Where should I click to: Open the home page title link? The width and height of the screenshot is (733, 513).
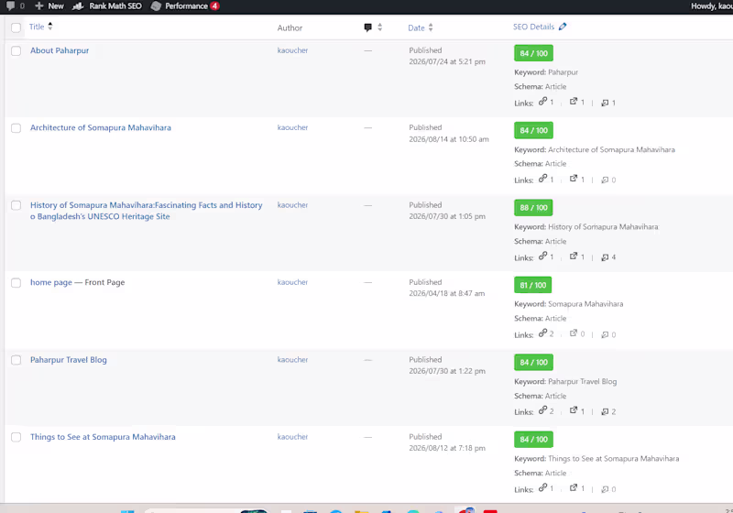point(51,282)
